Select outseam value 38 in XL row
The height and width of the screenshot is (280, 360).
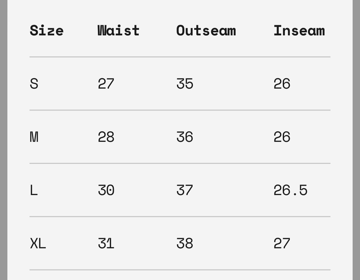coord(185,243)
